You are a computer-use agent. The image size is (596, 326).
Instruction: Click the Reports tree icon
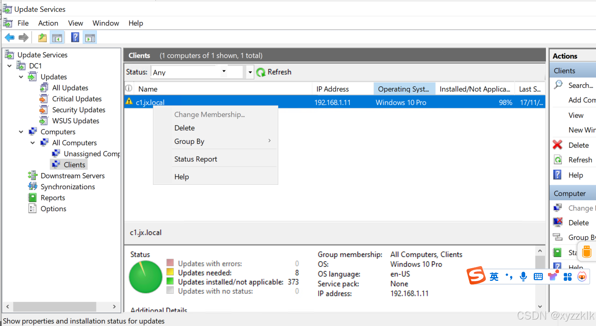coord(33,197)
